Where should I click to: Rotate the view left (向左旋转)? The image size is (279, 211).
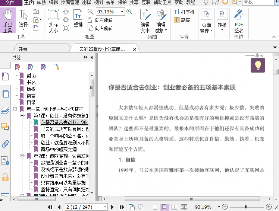coord(100,20)
